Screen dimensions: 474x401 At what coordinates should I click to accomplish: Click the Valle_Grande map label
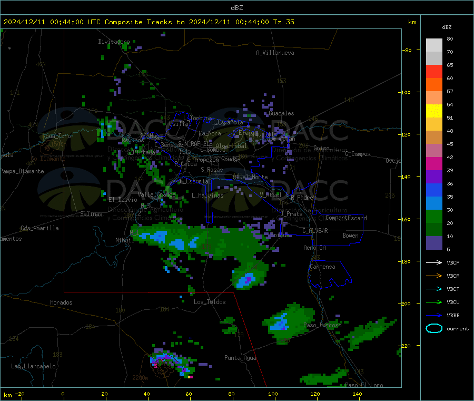click(156, 194)
